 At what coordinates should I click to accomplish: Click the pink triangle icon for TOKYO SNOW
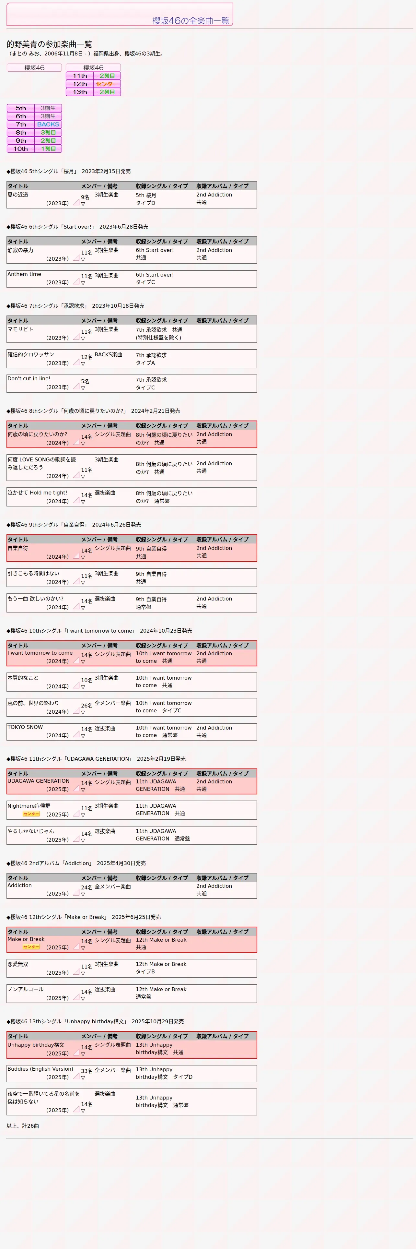(76, 734)
